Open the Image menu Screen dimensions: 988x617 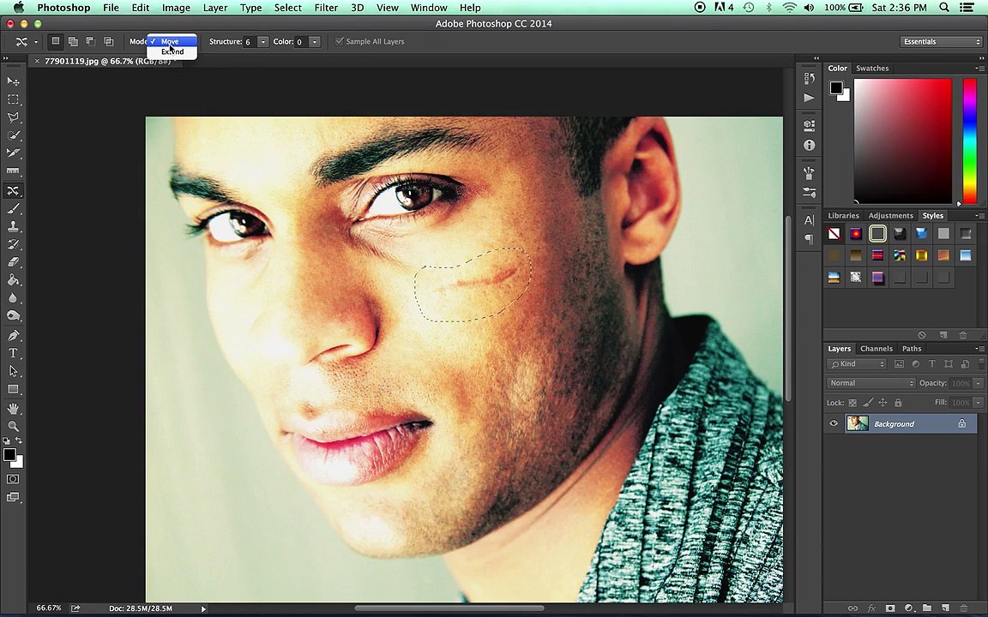click(176, 8)
